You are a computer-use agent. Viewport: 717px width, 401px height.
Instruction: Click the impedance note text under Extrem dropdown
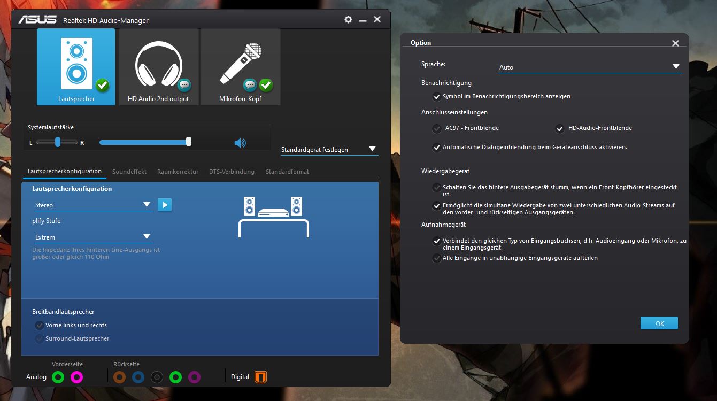96,253
